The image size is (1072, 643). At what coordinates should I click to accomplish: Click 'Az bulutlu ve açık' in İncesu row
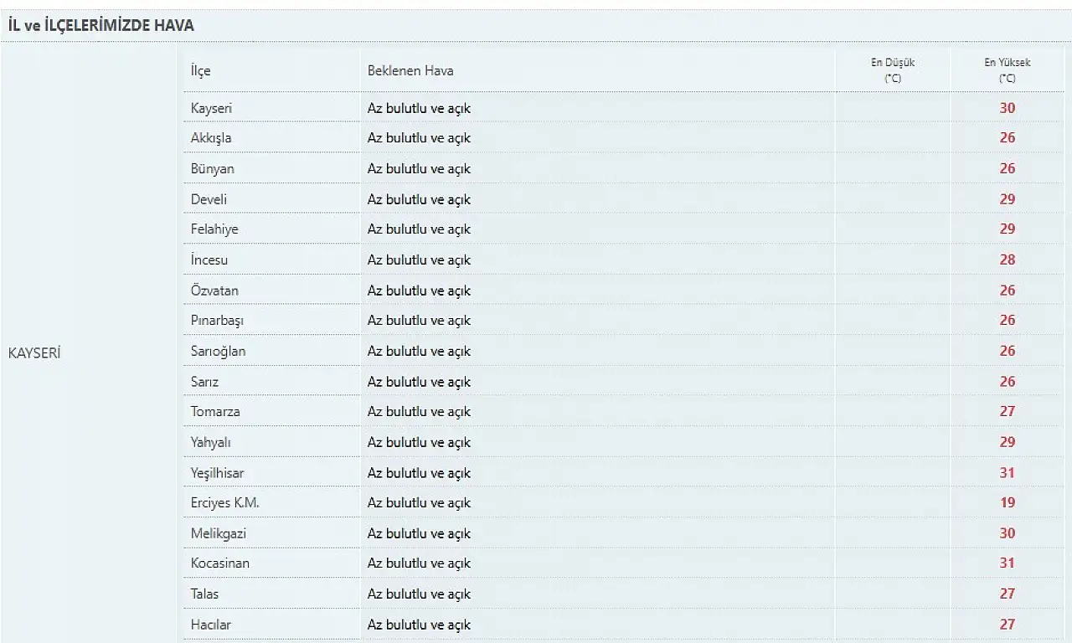point(419,260)
